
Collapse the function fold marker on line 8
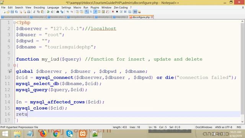pos(15,65)
